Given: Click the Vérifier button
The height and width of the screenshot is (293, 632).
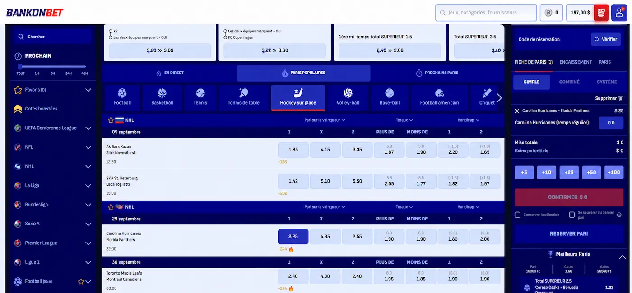Looking at the screenshot, I should pos(606,40).
